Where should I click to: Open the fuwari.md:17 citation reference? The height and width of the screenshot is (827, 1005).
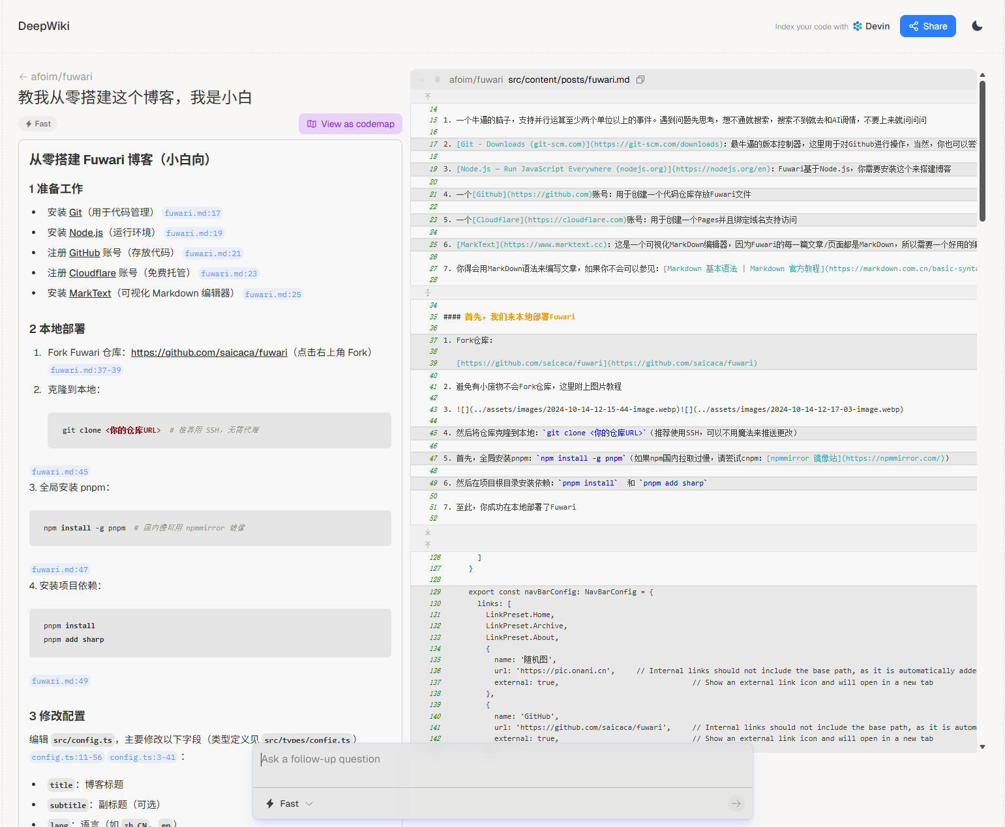pyautogui.click(x=192, y=213)
